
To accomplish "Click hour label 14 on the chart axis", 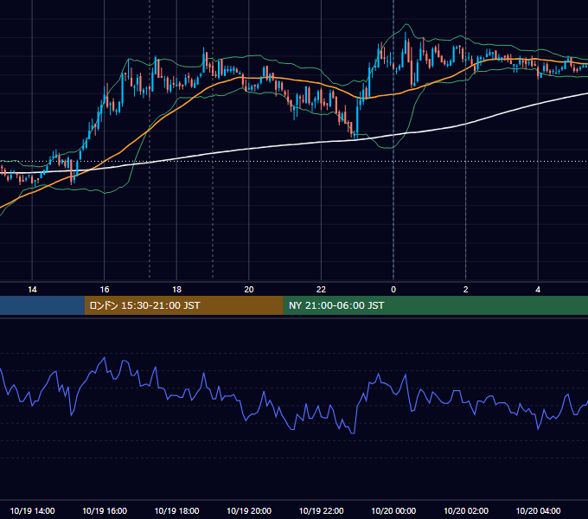I will point(32,290).
